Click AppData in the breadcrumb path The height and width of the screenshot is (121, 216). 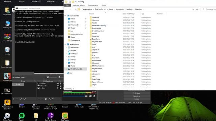pos(129,9)
